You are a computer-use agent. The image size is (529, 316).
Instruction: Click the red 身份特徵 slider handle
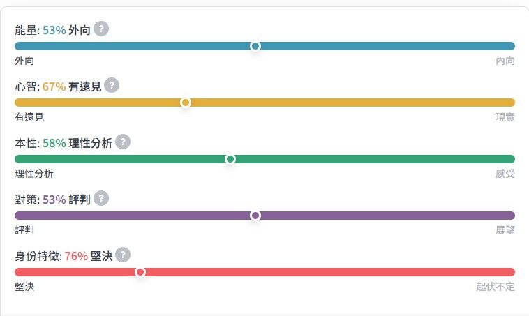[140, 272]
